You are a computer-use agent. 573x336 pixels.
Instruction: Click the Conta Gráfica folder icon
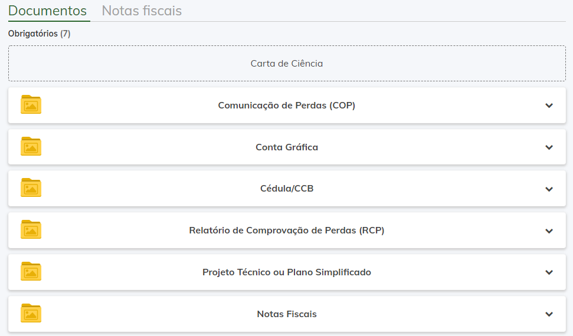(31, 147)
